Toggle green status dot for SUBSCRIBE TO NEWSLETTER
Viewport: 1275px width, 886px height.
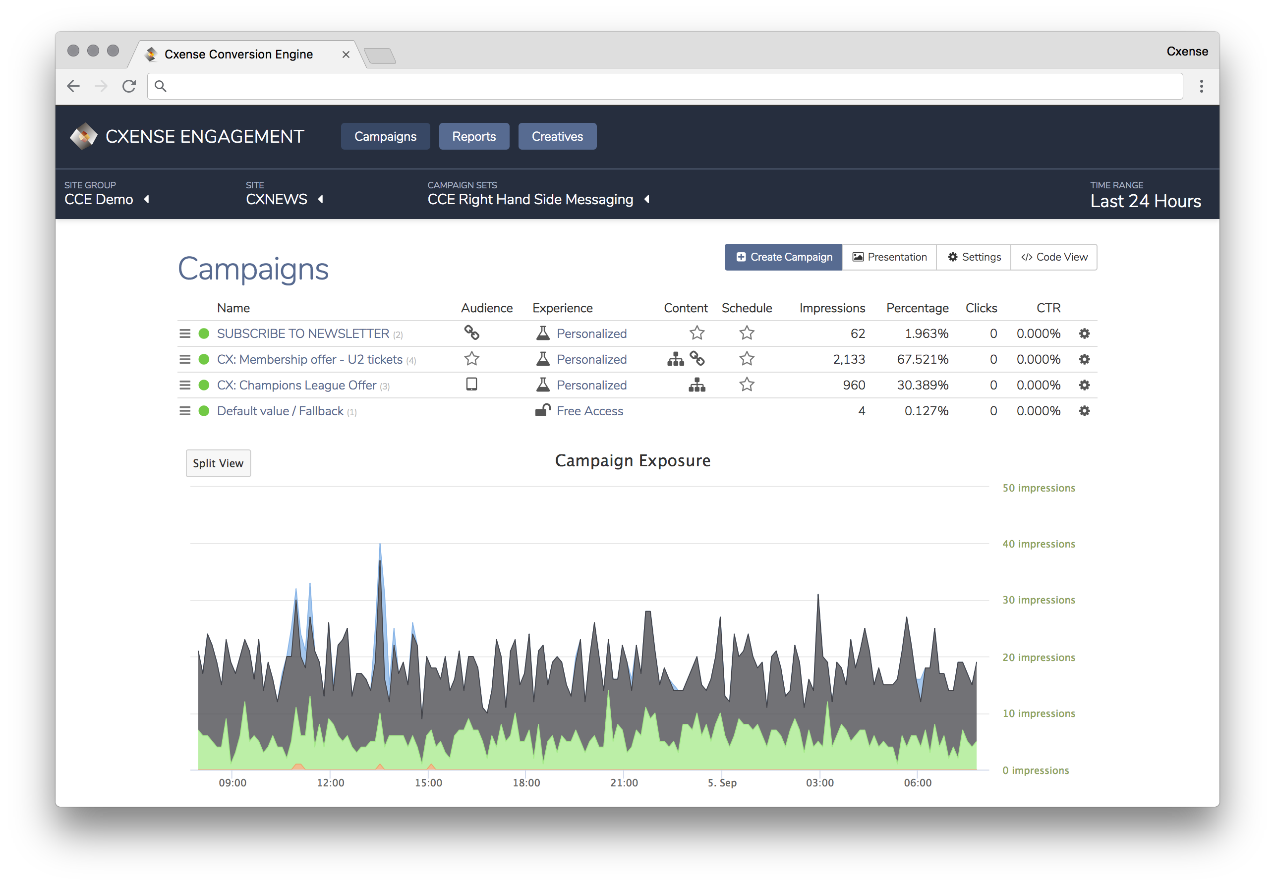pyautogui.click(x=204, y=333)
